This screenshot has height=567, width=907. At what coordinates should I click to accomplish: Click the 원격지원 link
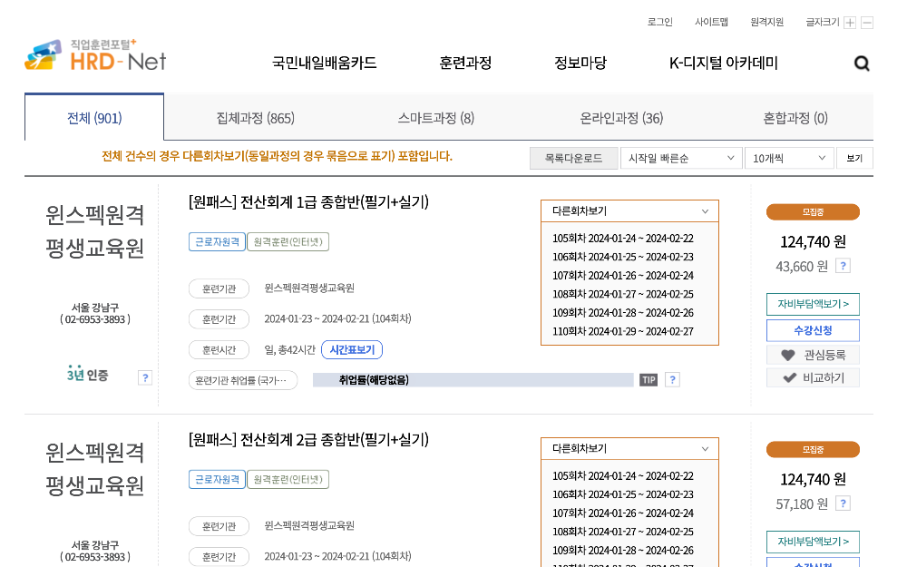(x=766, y=22)
